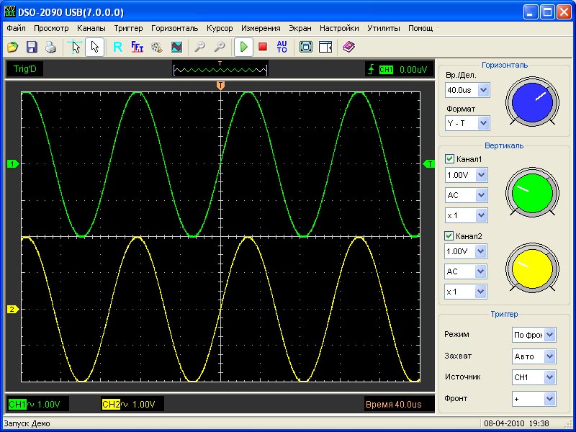The height and width of the screenshot is (432, 576).
Task: Save the waveform with the floppy disk icon
Action: (32, 48)
